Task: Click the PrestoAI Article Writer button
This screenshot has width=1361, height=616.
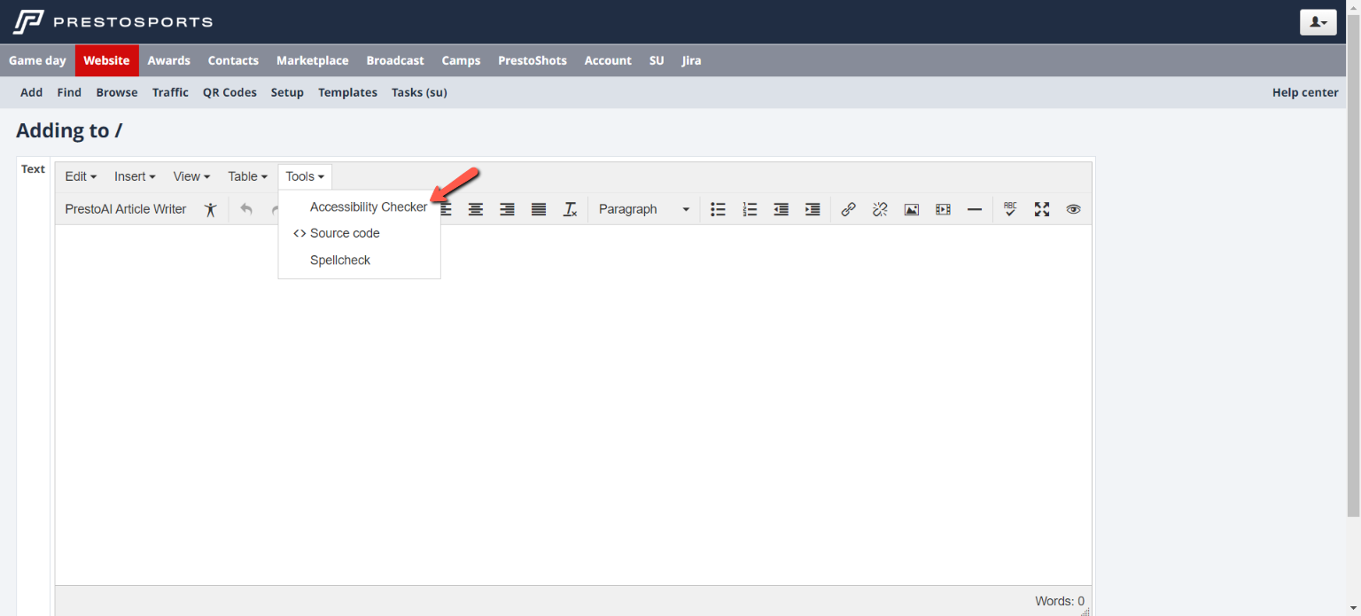Action: (x=126, y=210)
